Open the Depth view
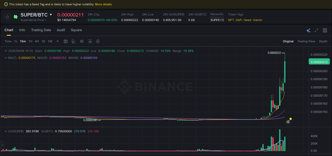Screen dimensions: 332x156 click(323, 41)
